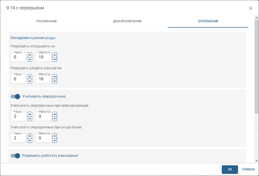This screenshot has height=176, width=259.
Task: Decrease minutes for allowed lateness
Action: coord(55,59)
